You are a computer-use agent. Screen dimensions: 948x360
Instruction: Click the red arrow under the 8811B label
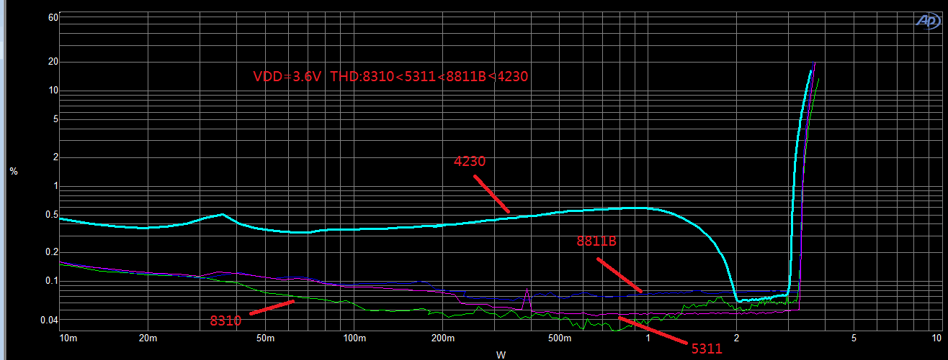pyautogui.click(x=619, y=275)
